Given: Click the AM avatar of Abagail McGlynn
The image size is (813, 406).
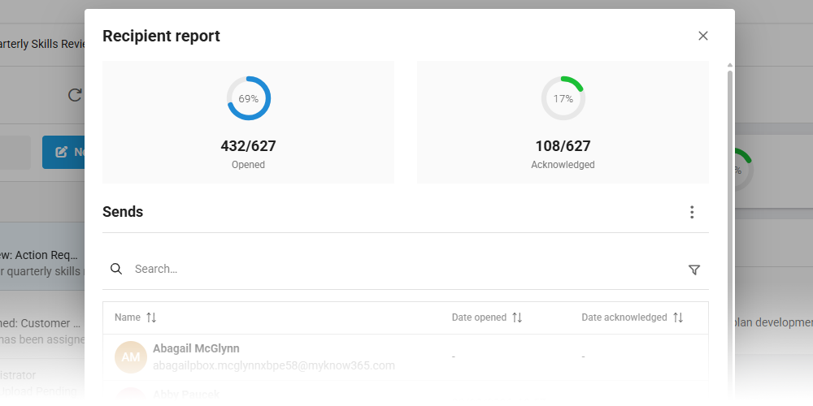Looking at the screenshot, I should [131, 356].
